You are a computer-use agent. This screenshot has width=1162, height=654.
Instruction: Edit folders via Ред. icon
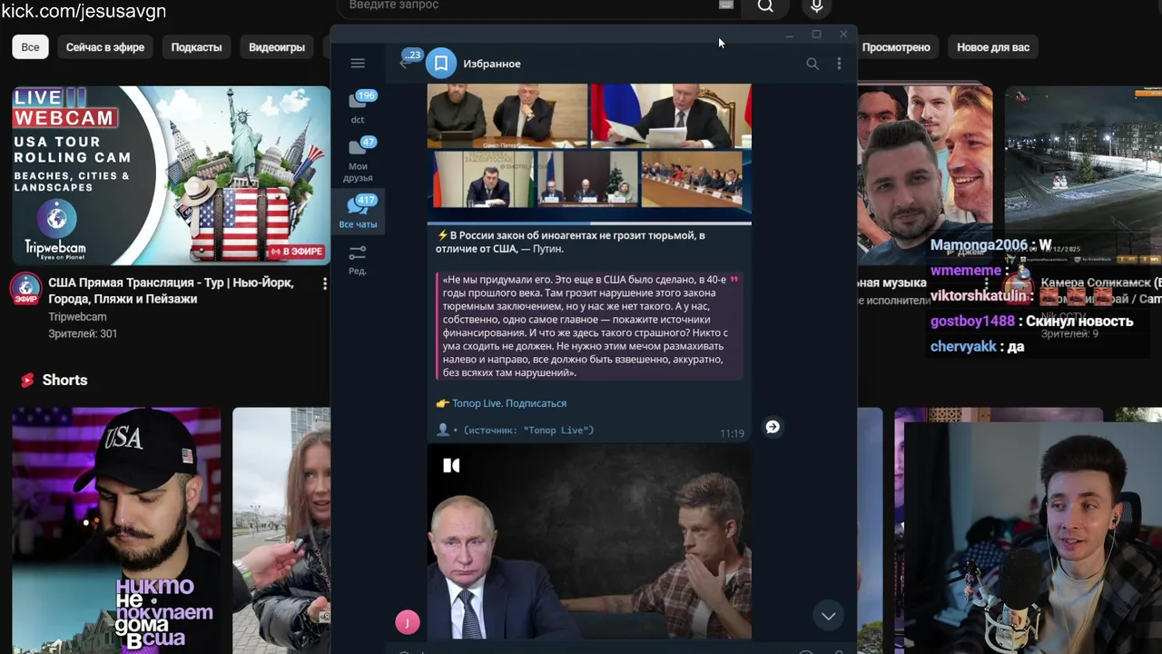coord(358,259)
